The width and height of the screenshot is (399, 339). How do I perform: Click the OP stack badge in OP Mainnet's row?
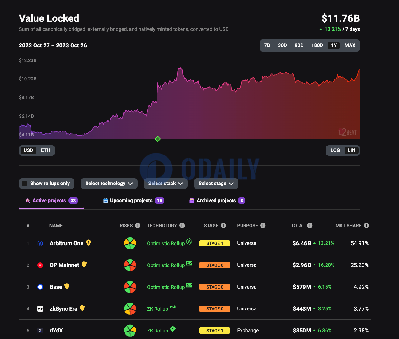point(189,263)
